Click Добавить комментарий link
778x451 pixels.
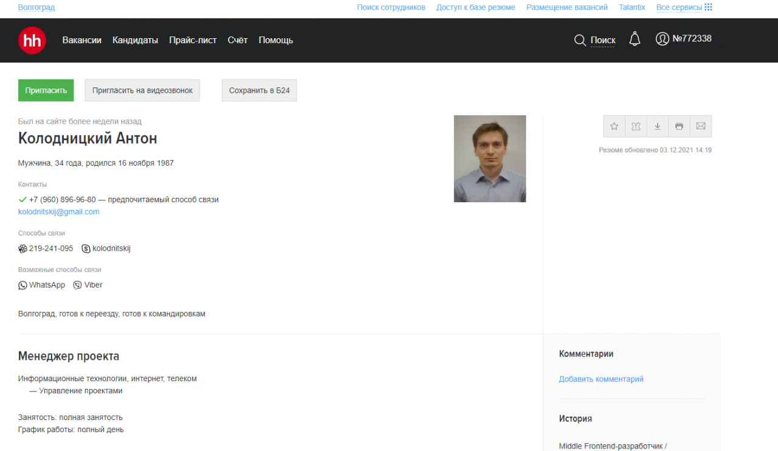click(601, 379)
